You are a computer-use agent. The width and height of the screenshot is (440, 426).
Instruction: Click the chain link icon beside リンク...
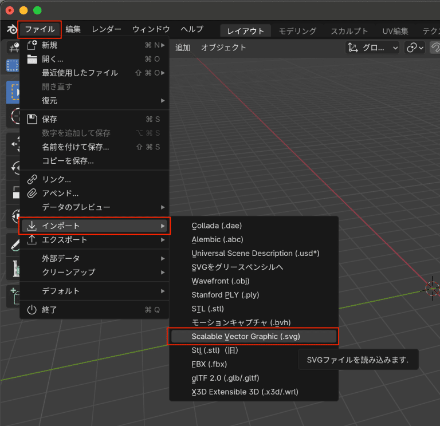[32, 179]
